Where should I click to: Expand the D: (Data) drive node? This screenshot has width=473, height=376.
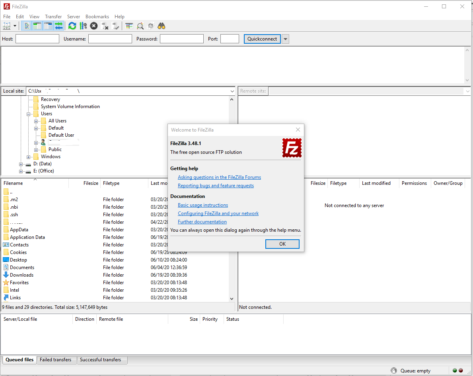(21, 164)
